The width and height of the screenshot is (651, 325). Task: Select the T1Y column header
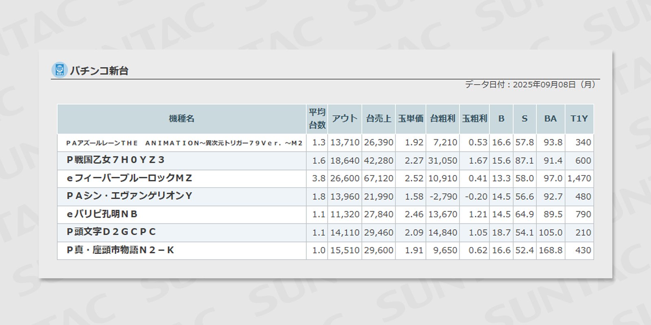[579, 119]
